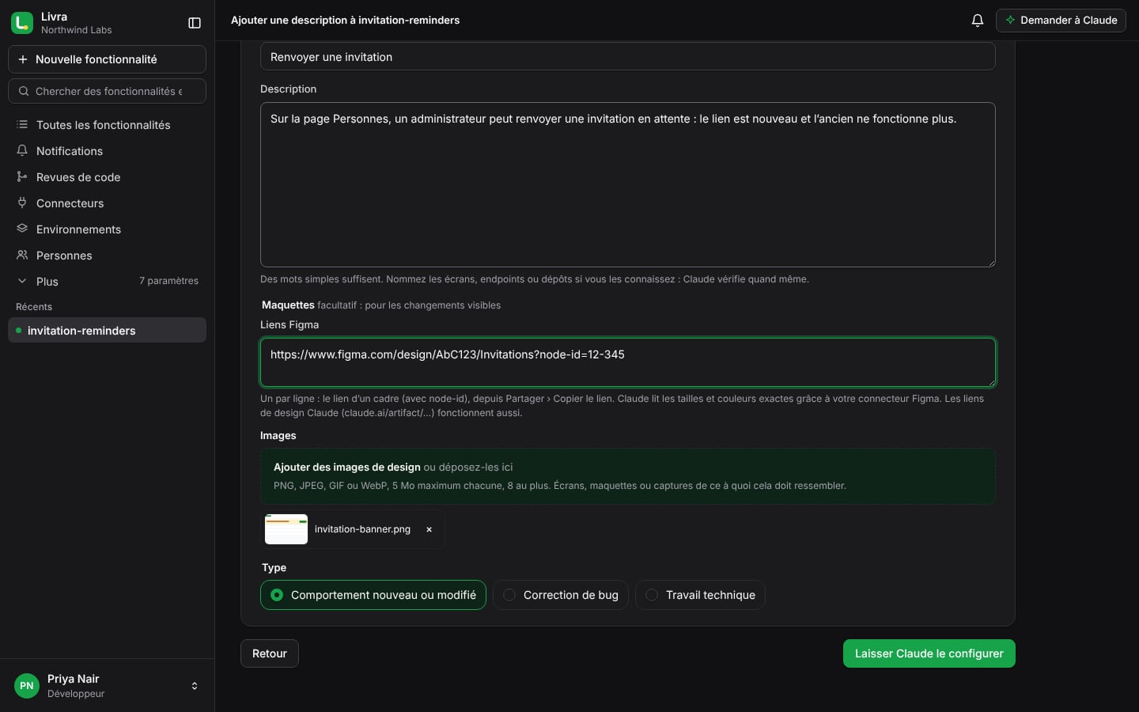
Task: Expand the Plus section chevron
Action: click(x=22, y=282)
